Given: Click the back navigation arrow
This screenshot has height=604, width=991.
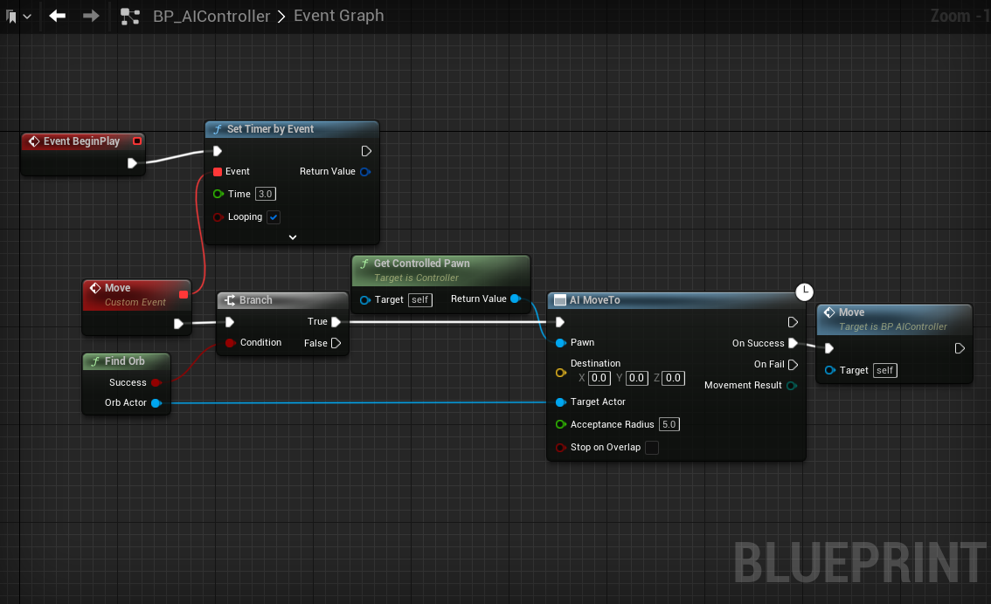Looking at the screenshot, I should tap(58, 16).
